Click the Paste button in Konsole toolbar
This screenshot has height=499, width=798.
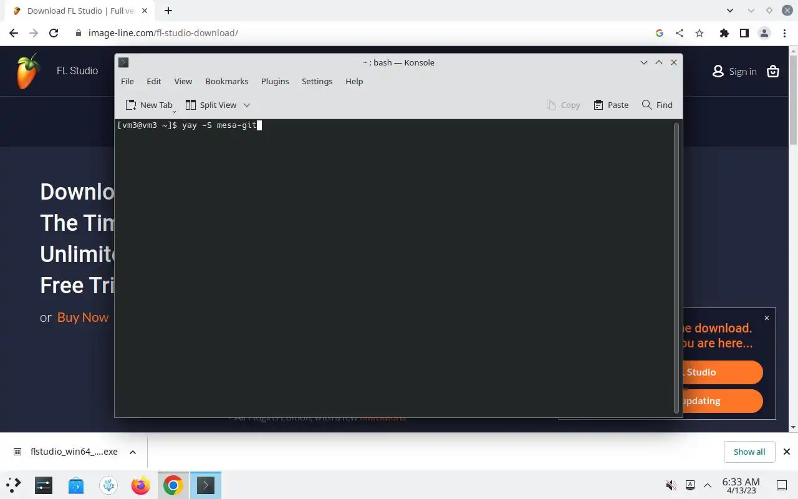tap(611, 105)
